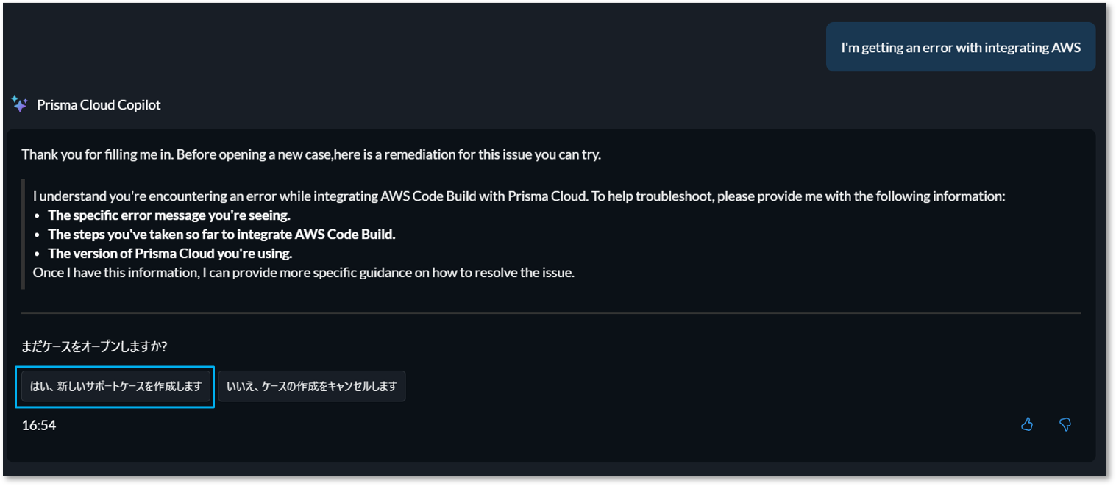Click the まだケースをオープンしますか? question text

[x=94, y=346]
